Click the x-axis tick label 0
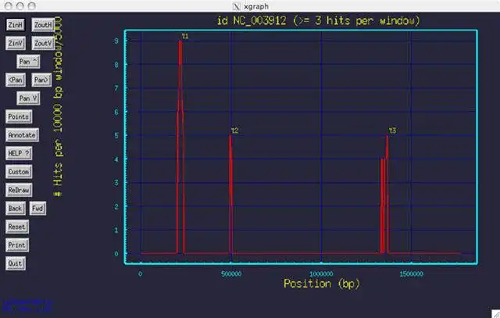The height and width of the screenshot is (318, 500). point(141,274)
